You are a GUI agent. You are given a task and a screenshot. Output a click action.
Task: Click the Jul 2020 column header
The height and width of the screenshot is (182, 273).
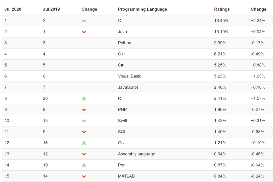[x=13, y=9]
